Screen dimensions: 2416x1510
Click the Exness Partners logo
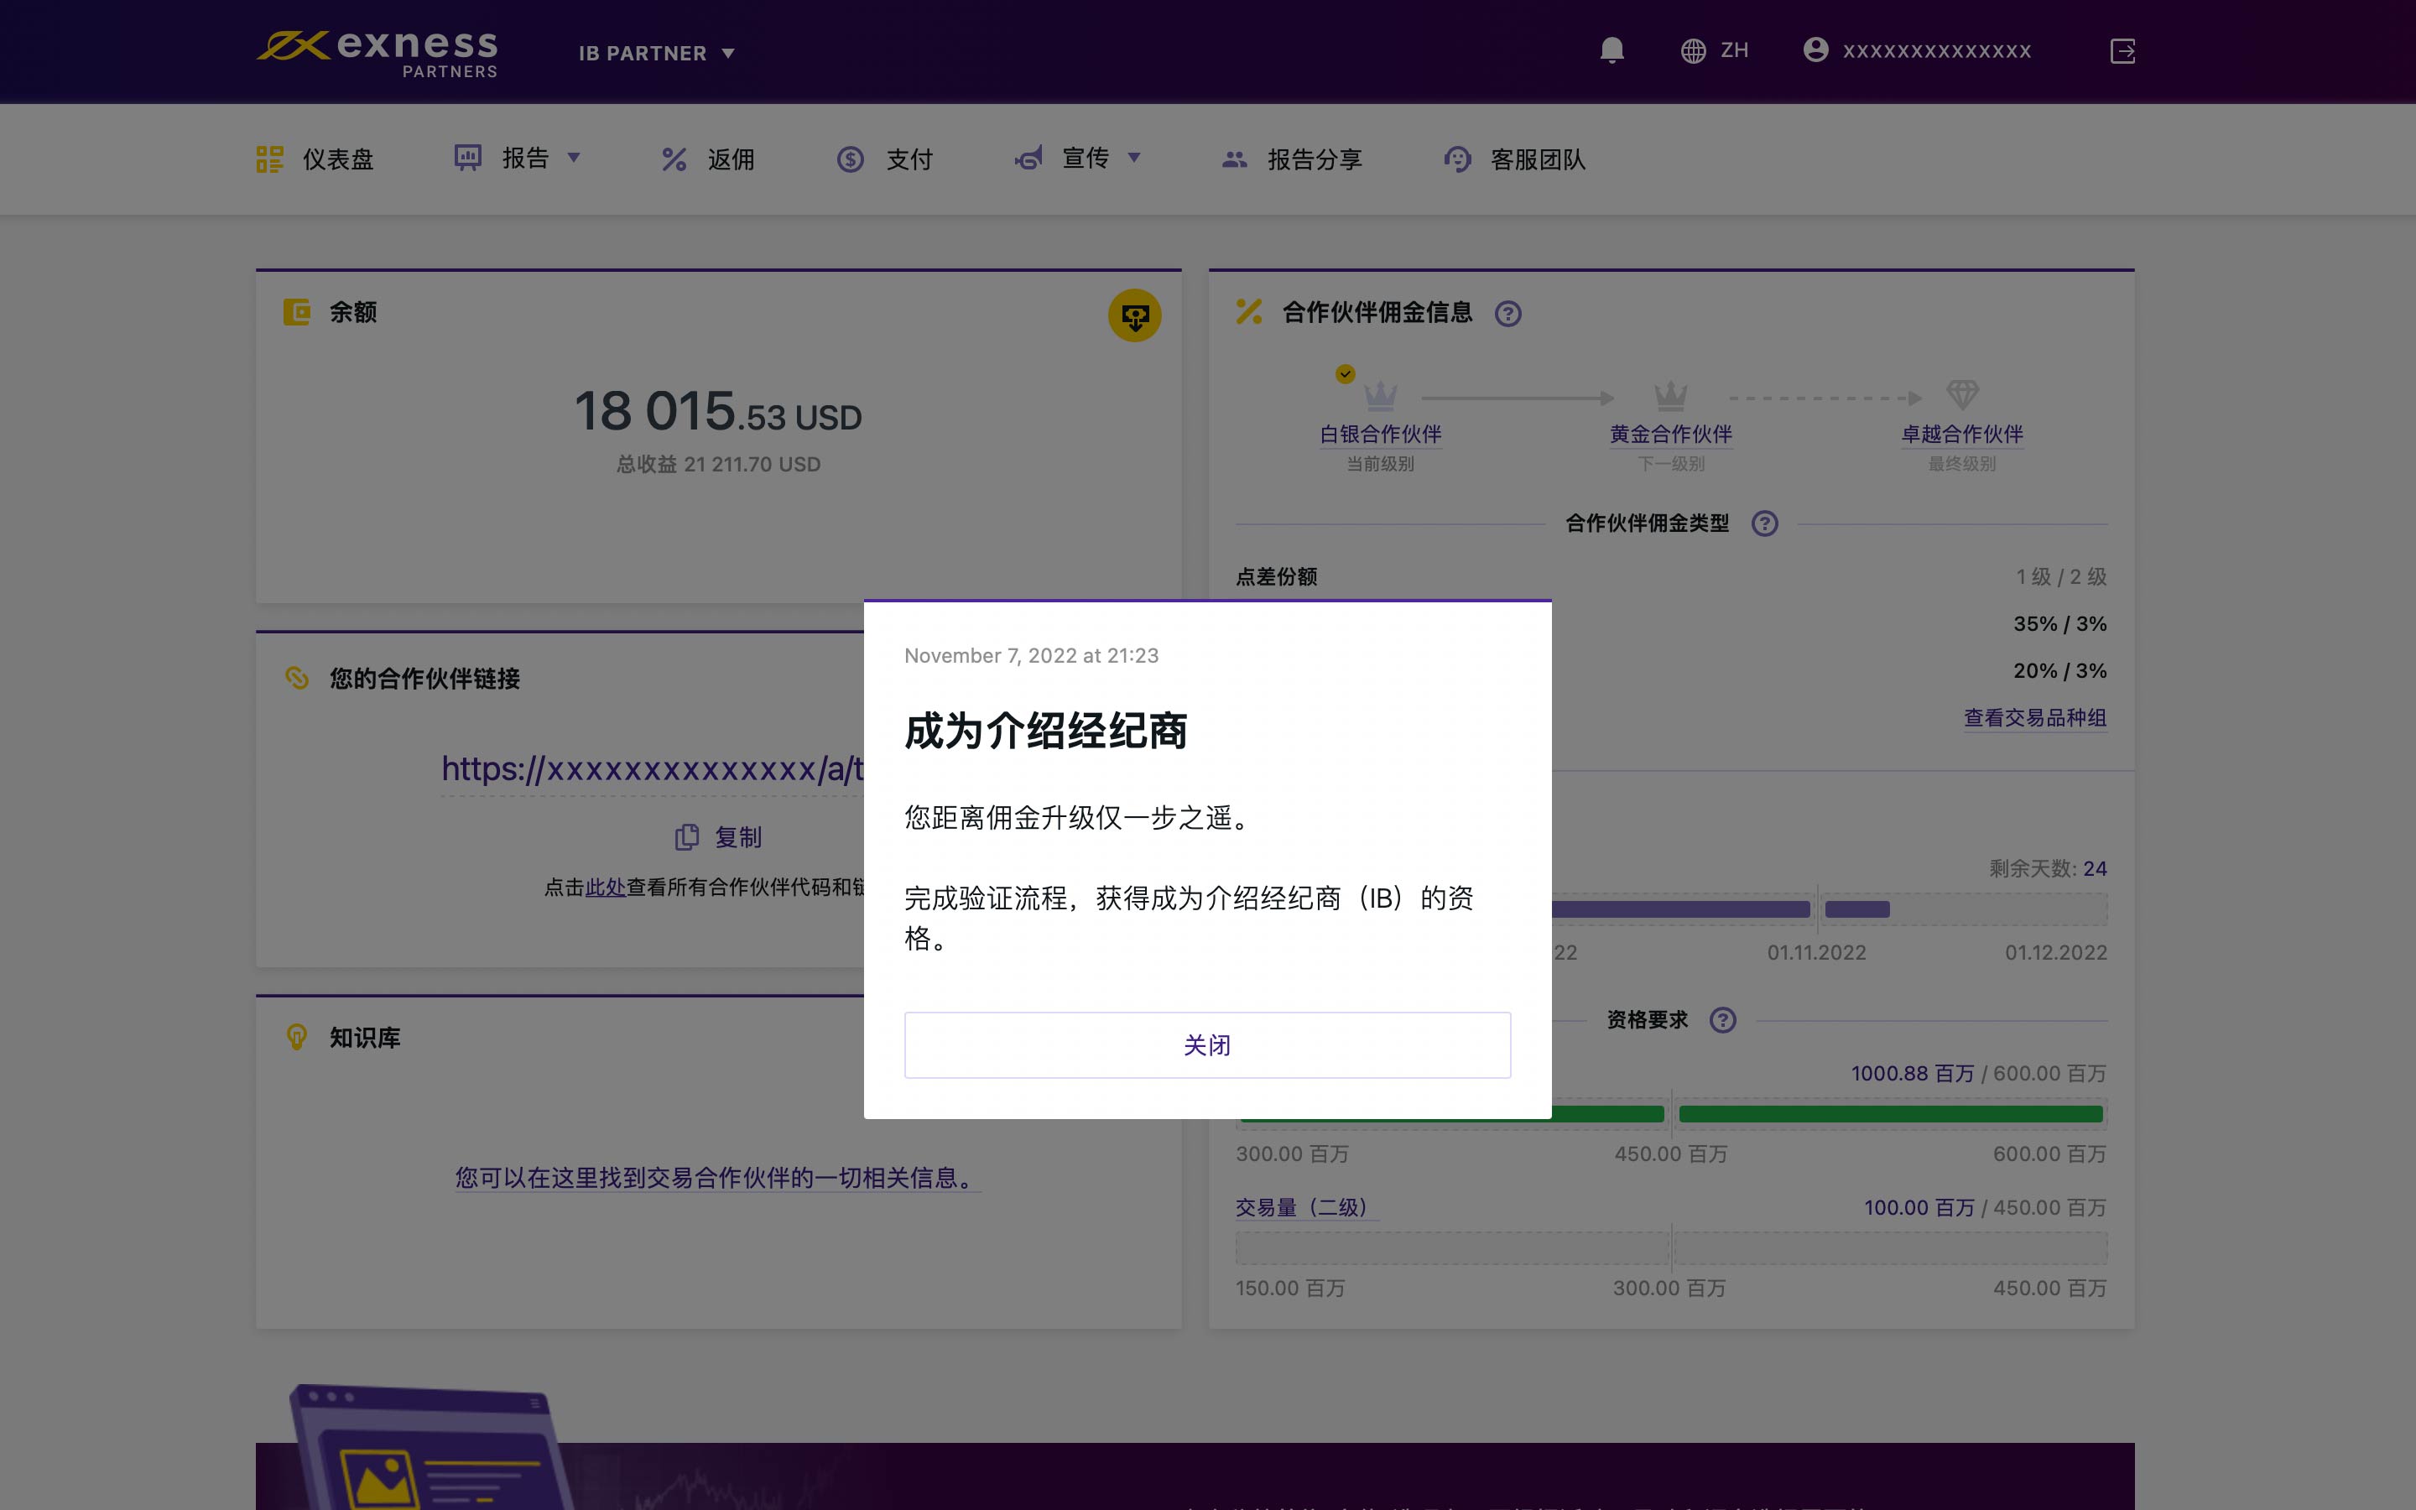377,53
